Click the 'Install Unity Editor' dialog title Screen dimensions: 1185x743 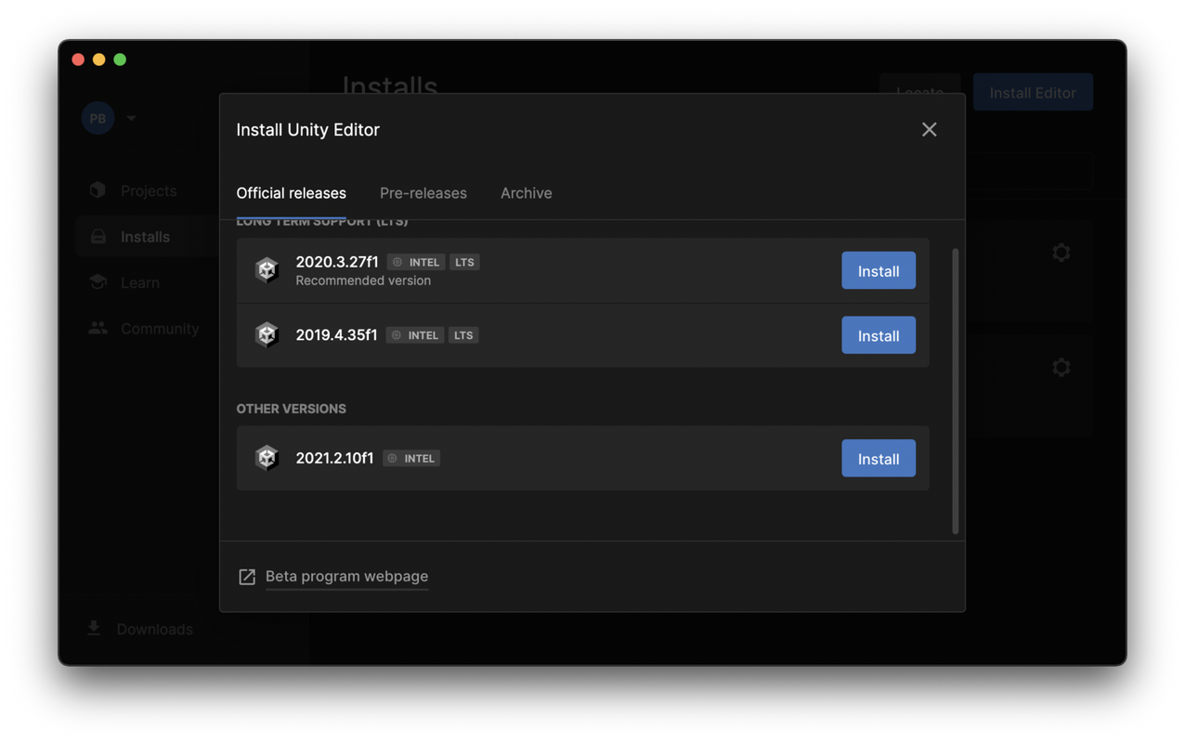tap(307, 129)
